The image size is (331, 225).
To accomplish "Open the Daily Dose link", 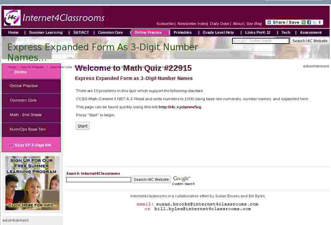I will tap(220, 24).
